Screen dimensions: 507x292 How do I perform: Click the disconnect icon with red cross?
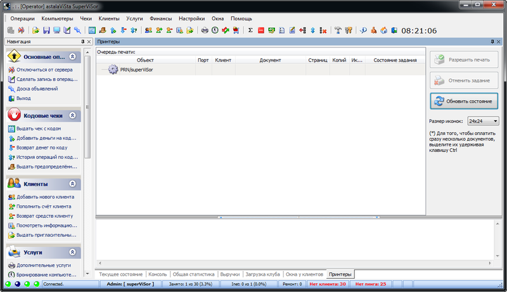click(21, 30)
